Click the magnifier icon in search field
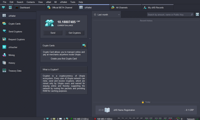200x120 pixels. [x=192, y=15]
